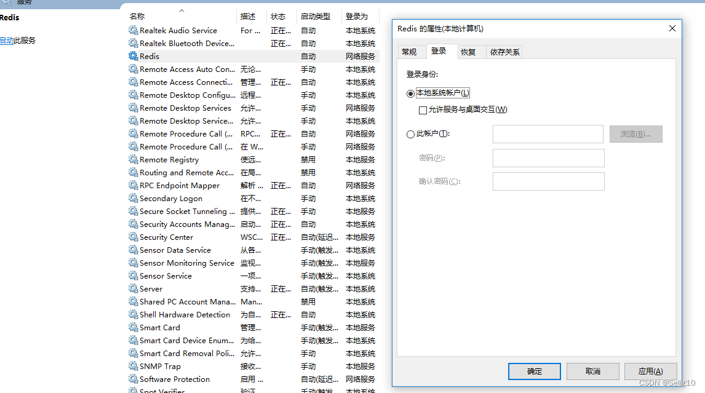Click the Remote Desktop Configu... service icon
705x393 pixels.
click(133, 95)
